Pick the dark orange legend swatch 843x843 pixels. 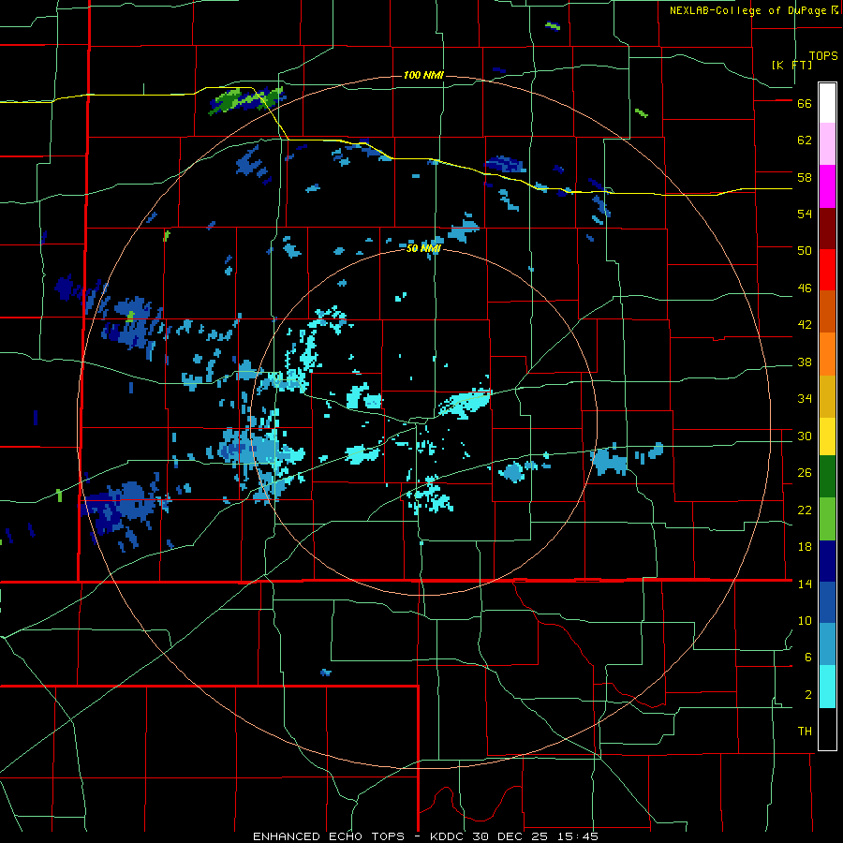pyautogui.click(x=827, y=312)
